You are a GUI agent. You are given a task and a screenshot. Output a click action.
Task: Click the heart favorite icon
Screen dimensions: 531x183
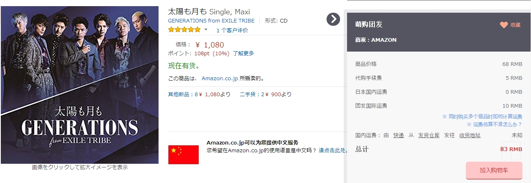coord(504,25)
